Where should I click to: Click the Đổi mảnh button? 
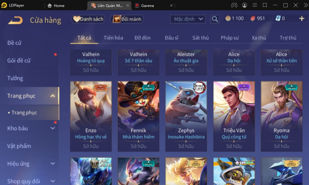point(127,19)
